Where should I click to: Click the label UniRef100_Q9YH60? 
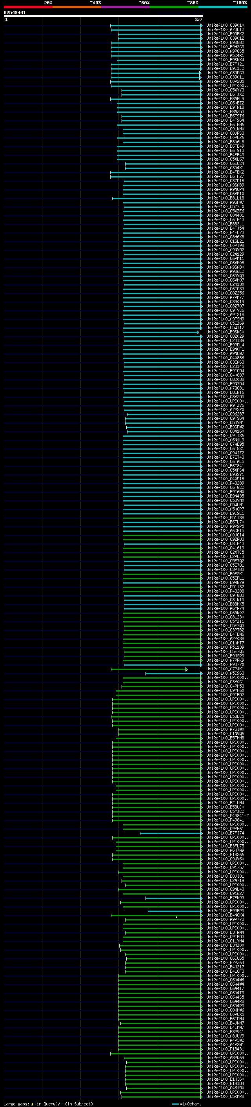click(225, 691)
